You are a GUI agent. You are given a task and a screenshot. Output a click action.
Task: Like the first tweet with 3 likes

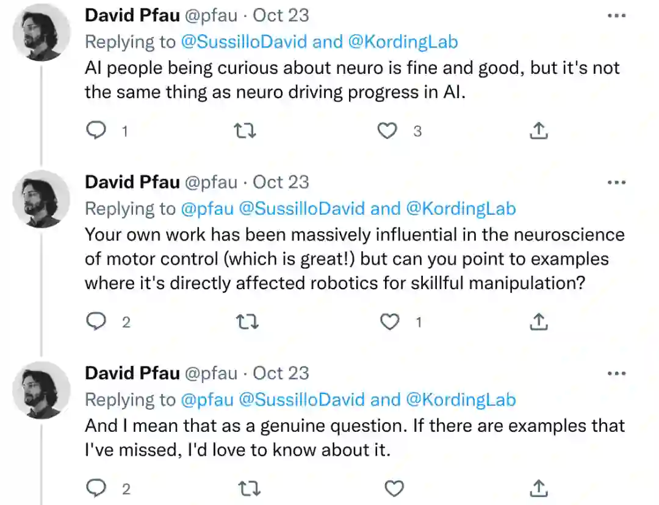click(x=387, y=131)
